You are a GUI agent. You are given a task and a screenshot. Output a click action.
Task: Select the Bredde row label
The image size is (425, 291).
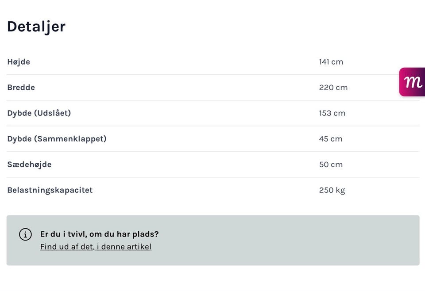pyautogui.click(x=21, y=88)
